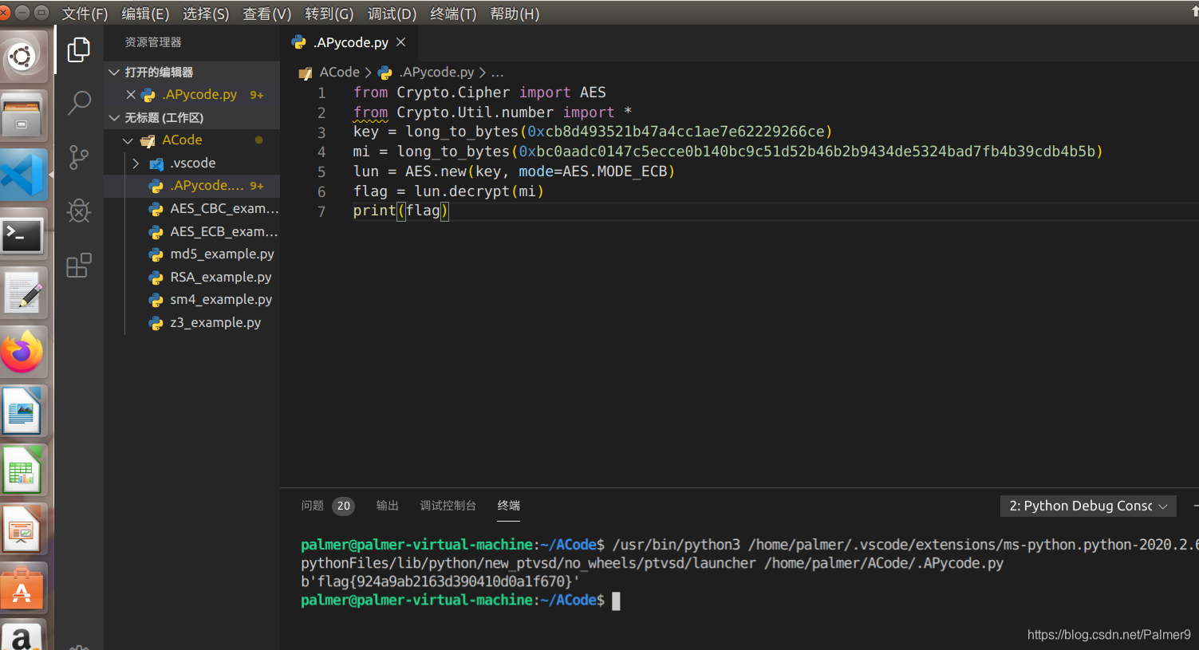The width and height of the screenshot is (1199, 650).
Task: Open the 选择(S) menu
Action: tap(206, 14)
